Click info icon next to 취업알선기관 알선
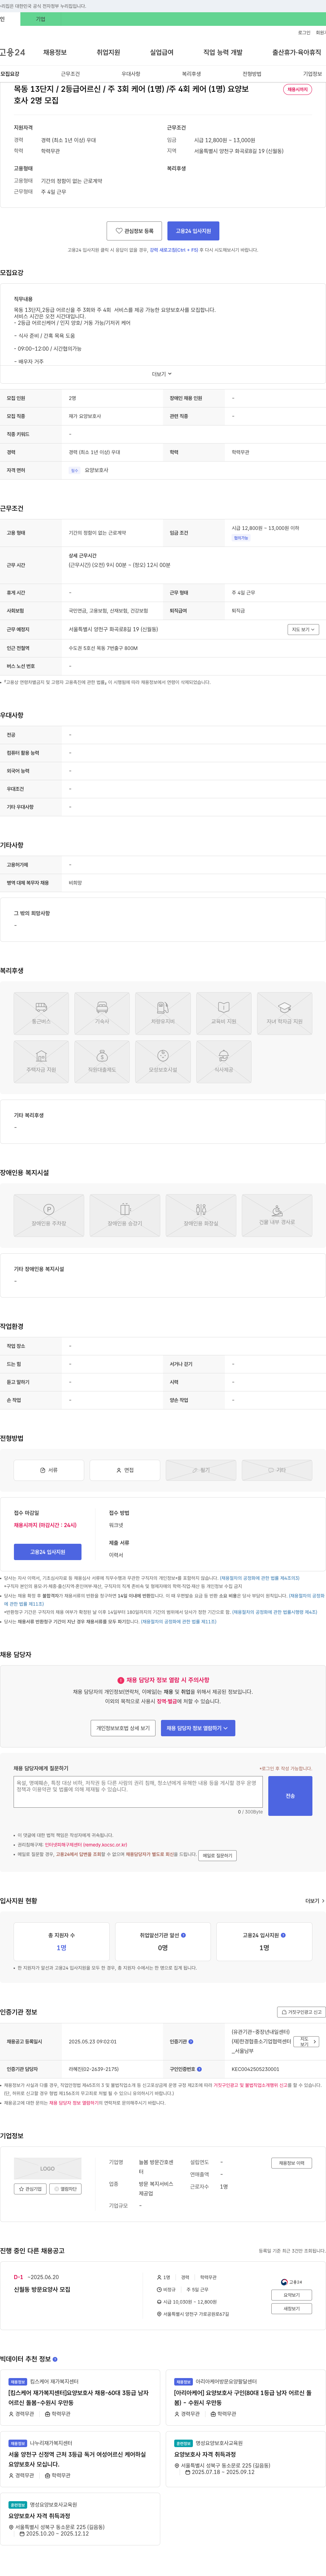Image resolution: width=326 pixels, height=2576 pixels. point(183,1935)
